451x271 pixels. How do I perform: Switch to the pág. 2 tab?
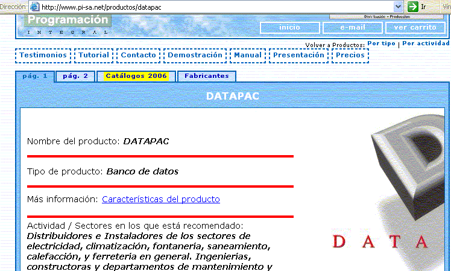tap(75, 76)
